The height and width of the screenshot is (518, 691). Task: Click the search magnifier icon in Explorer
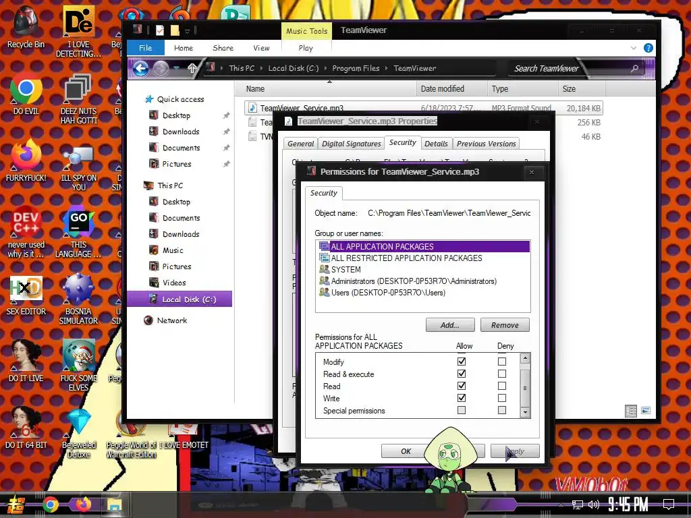tap(634, 68)
